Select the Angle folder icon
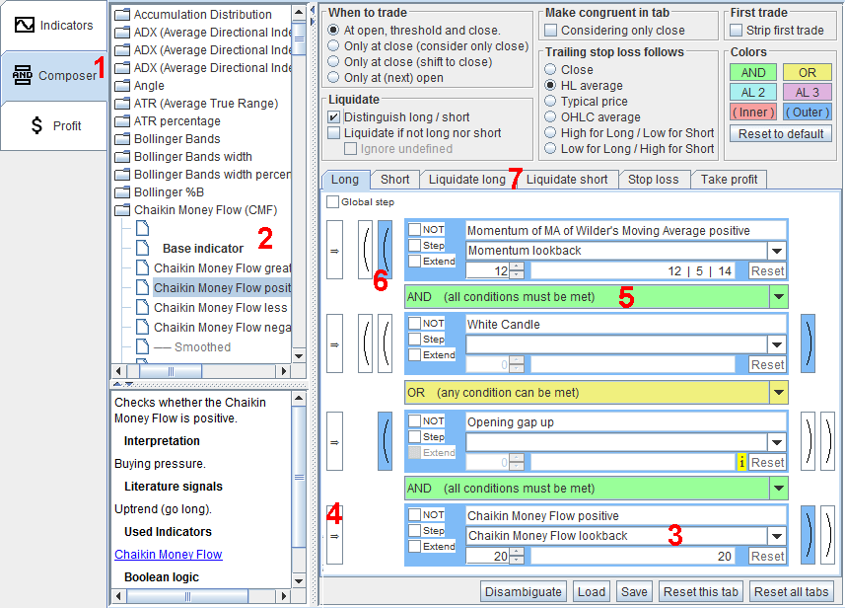This screenshot has height=608, width=845. pyautogui.click(x=123, y=85)
